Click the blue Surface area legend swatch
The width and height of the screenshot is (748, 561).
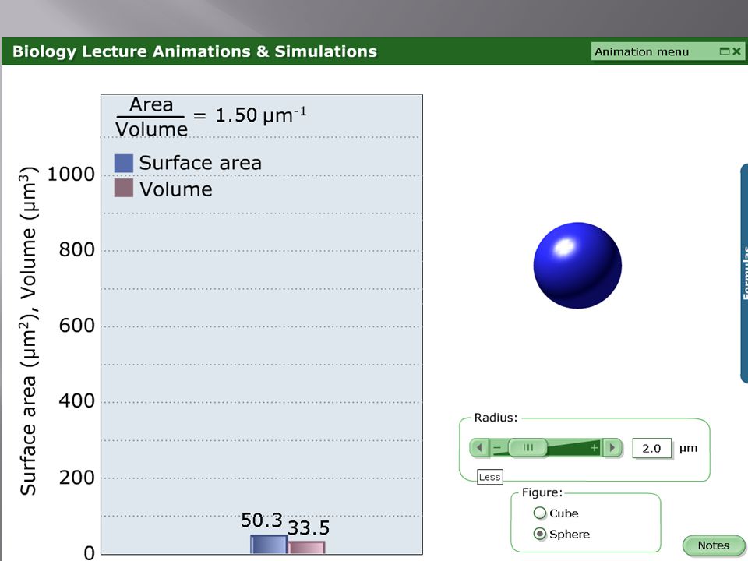click(124, 163)
